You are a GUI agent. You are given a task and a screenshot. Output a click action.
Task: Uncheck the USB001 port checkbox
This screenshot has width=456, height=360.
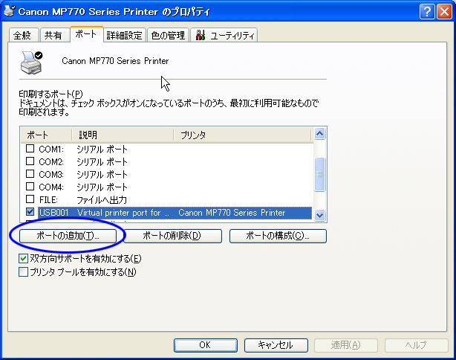click(x=30, y=212)
